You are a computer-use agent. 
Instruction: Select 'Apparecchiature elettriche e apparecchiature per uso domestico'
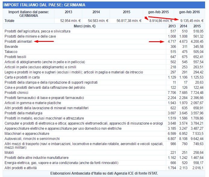[x=63, y=129]
